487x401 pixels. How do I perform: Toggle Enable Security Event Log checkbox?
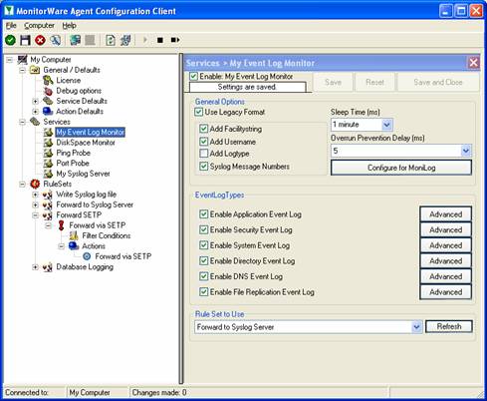tap(203, 229)
